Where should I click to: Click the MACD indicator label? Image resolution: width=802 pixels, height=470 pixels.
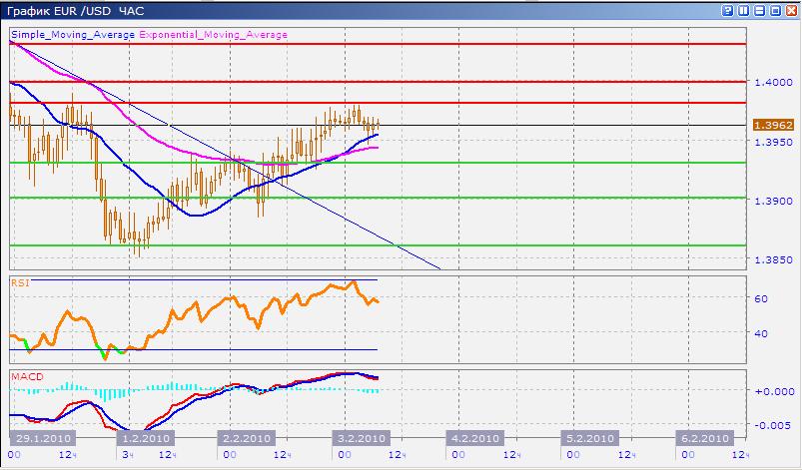[28, 376]
